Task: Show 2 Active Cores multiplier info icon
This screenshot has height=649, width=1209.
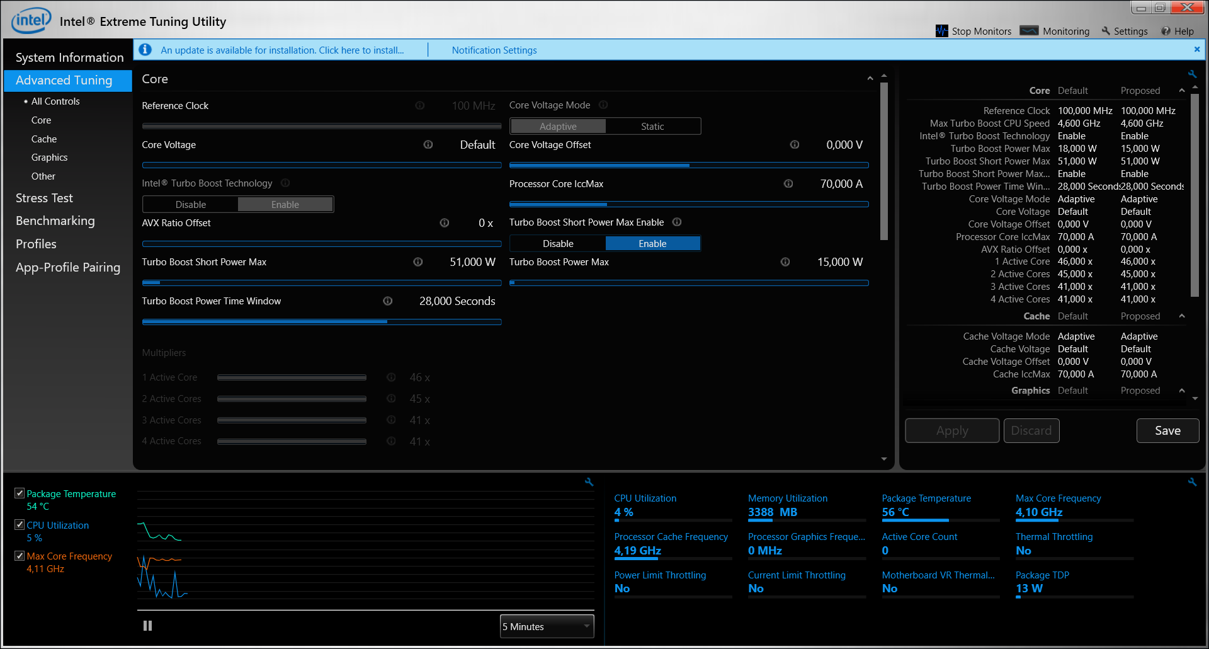Action: [391, 398]
